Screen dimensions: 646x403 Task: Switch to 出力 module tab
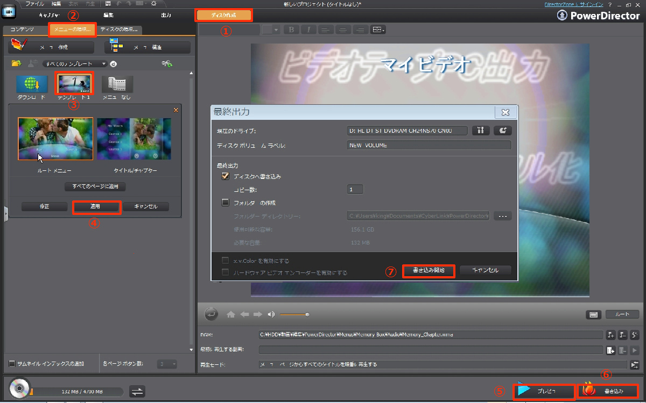point(166,15)
